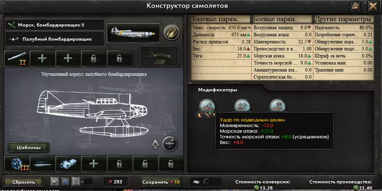Toggle the up-arrow auto-upgrade button
This screenshot has height=191, width=382.
click(76, 181)
